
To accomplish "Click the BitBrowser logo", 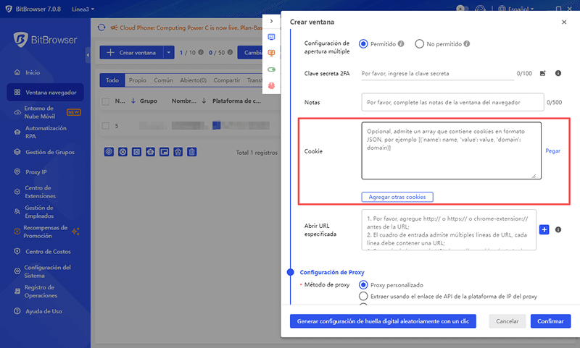I will coord(45,40).
